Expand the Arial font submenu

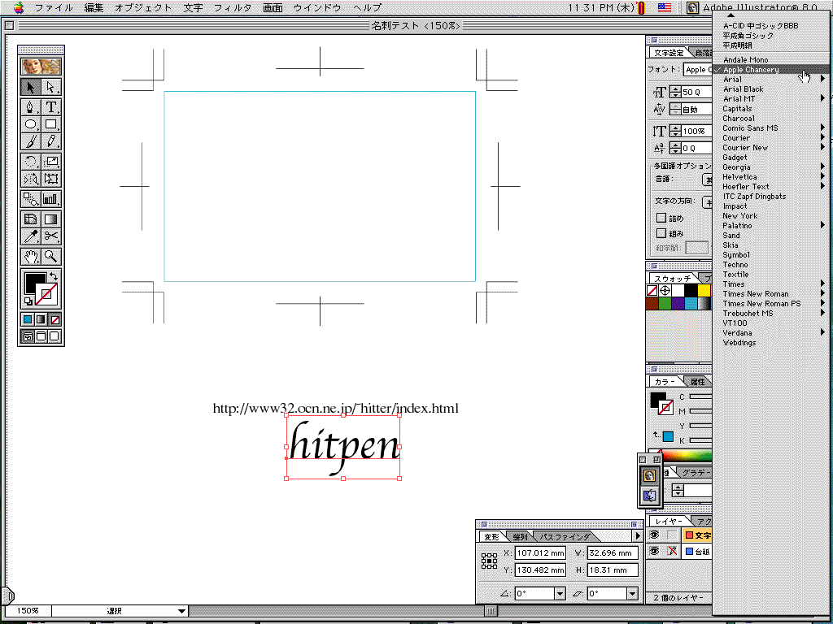coord(732,80)
